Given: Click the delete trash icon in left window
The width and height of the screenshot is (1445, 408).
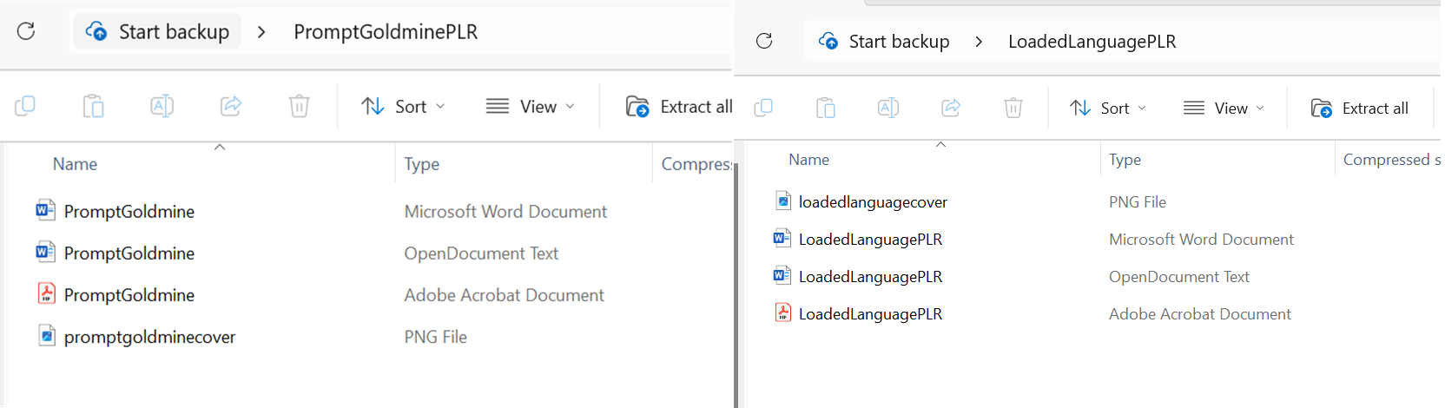Looking at the screenshot, I should pyautogui.click(x=299, y=106).
